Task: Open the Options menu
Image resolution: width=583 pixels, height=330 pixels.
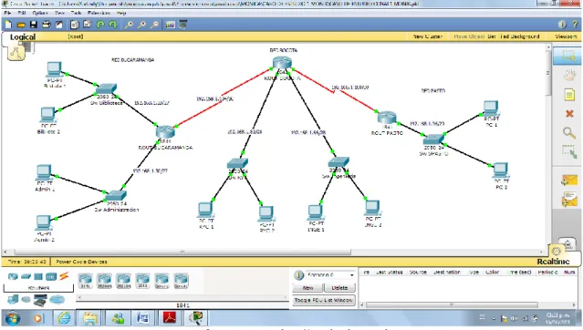Action: [x=40, y=13]
